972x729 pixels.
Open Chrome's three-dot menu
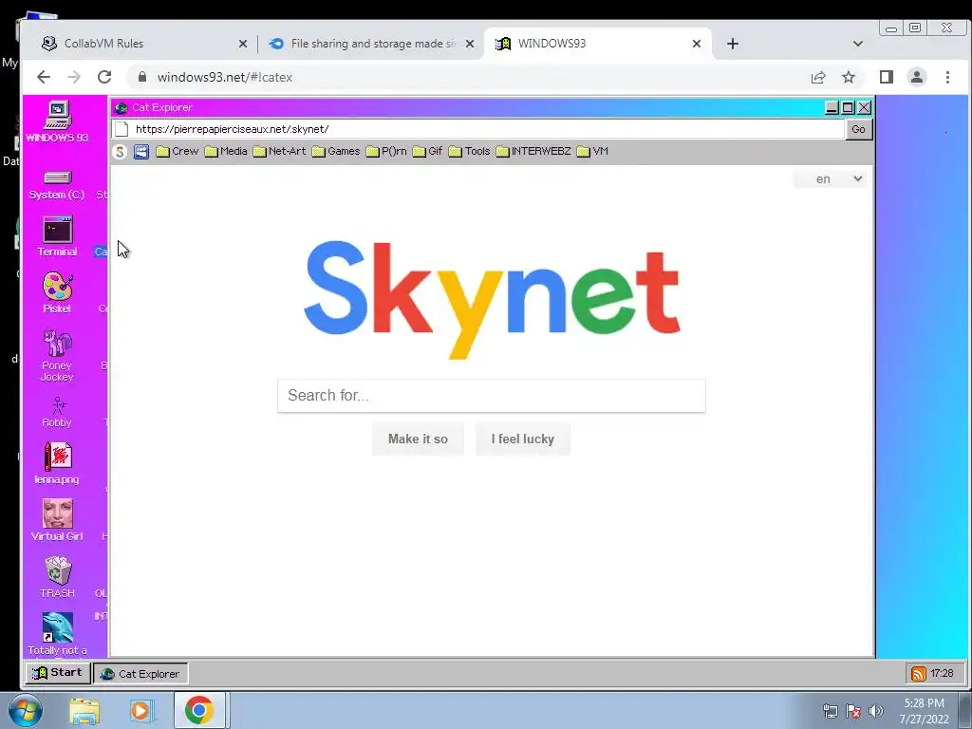[947, 77]
